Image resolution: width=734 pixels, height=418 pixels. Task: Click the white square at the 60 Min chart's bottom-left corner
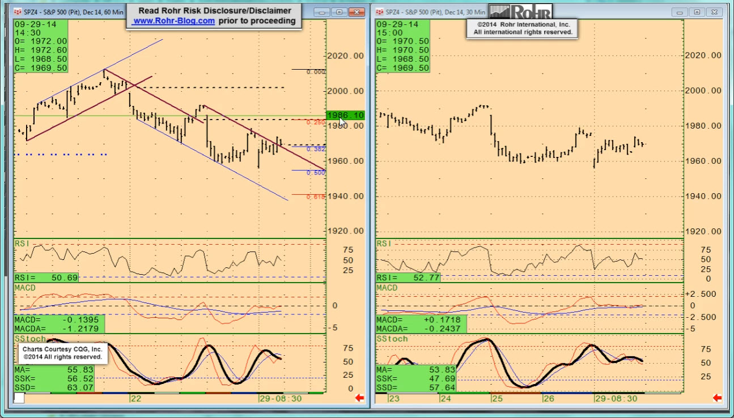pos(19,398)
